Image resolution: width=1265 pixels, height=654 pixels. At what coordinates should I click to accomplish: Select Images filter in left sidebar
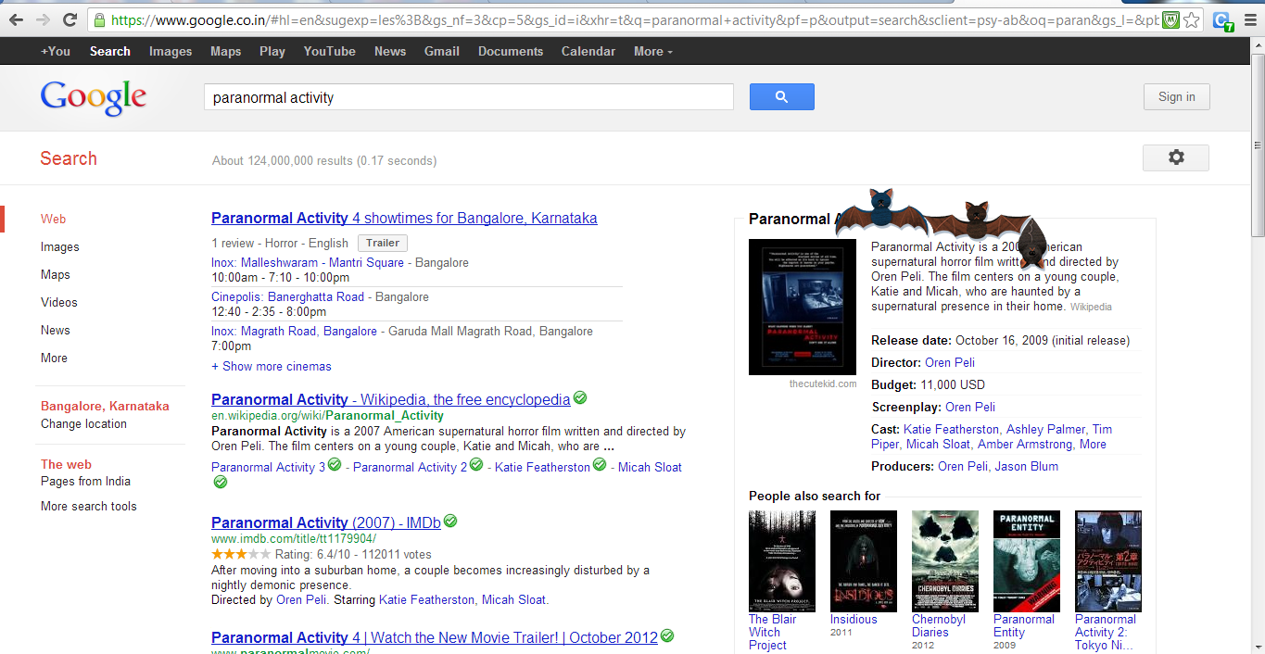[60, 246]
